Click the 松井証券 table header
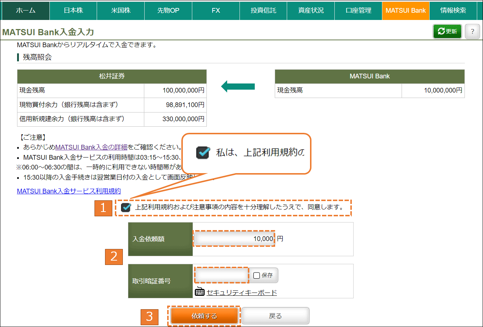 pyautogui.click(x=112, y=76)
